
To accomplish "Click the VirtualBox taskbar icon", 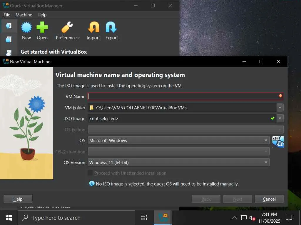I will point(163,218).
